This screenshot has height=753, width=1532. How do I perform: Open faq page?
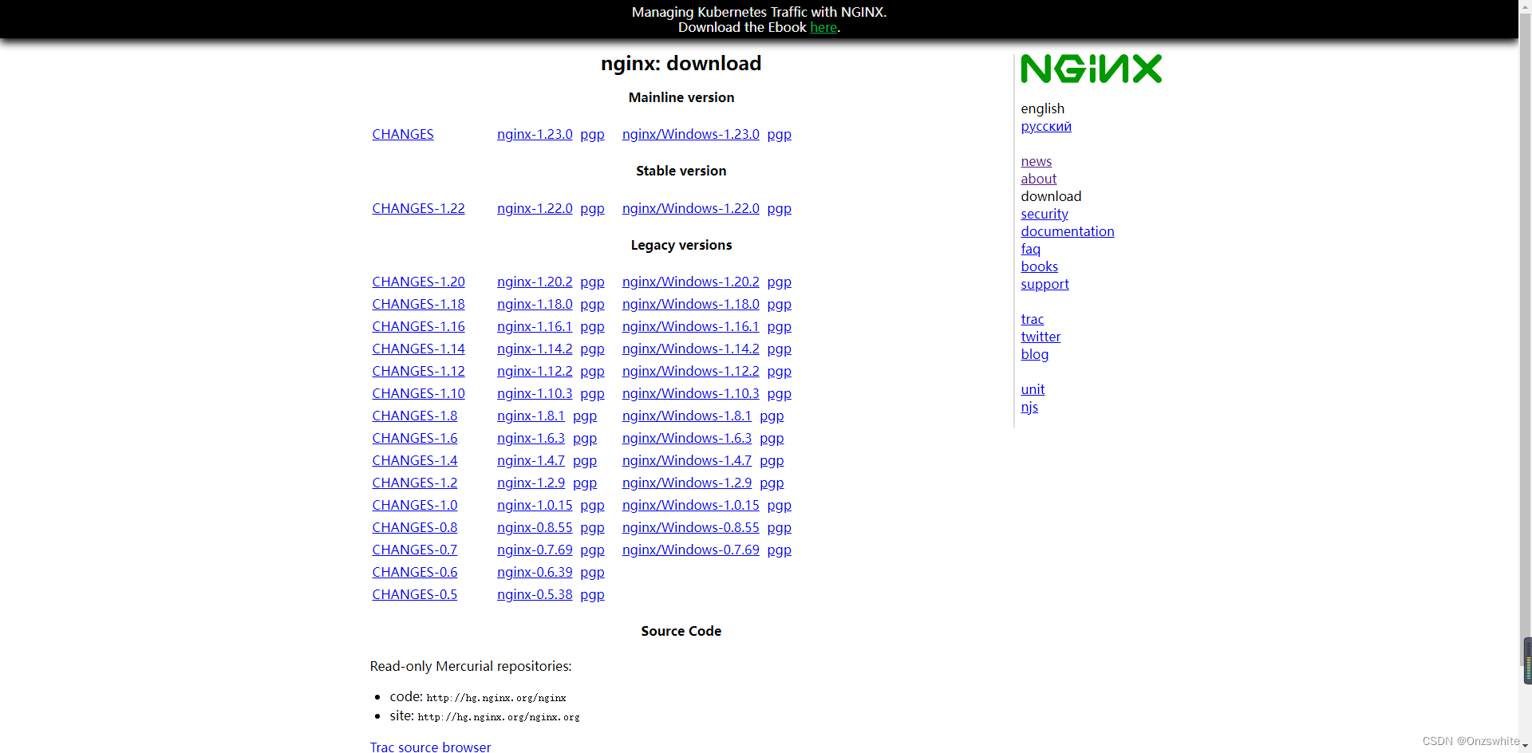tap(1031, 249)
